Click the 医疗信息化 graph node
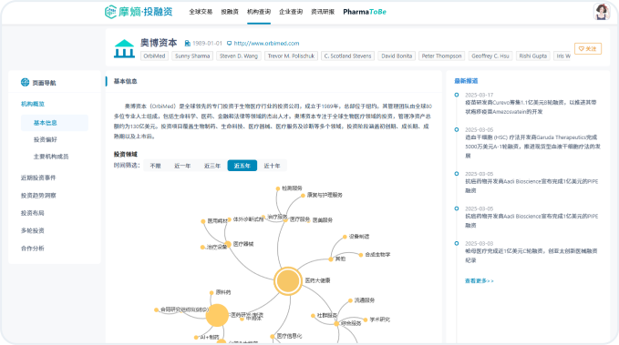Screen dimensions: 619x345 (272, 336)
